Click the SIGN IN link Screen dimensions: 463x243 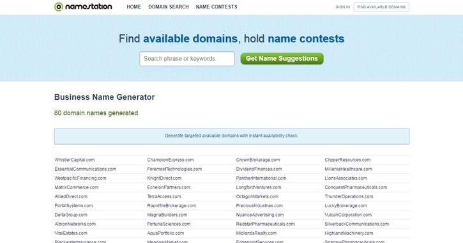[x=342, y=7]
